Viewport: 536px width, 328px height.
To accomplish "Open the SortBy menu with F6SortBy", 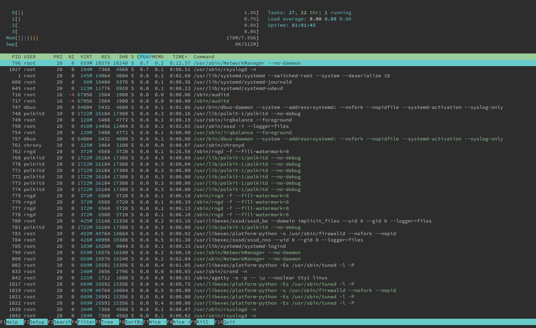I will coord(132,322).
